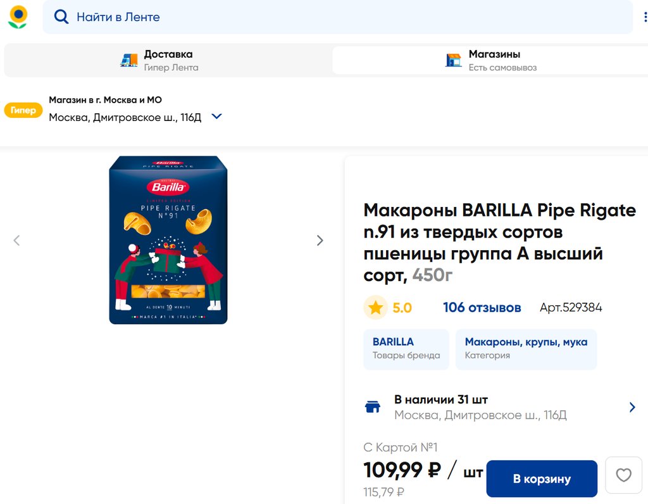Click the store building icon
This screenshot has height=504, width=648.
pos(453,60)
